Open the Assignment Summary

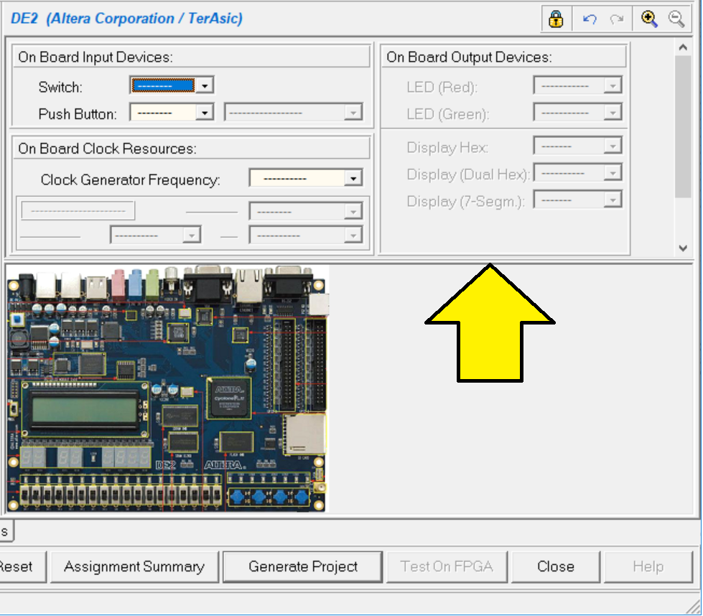click(x=134, y=566)
